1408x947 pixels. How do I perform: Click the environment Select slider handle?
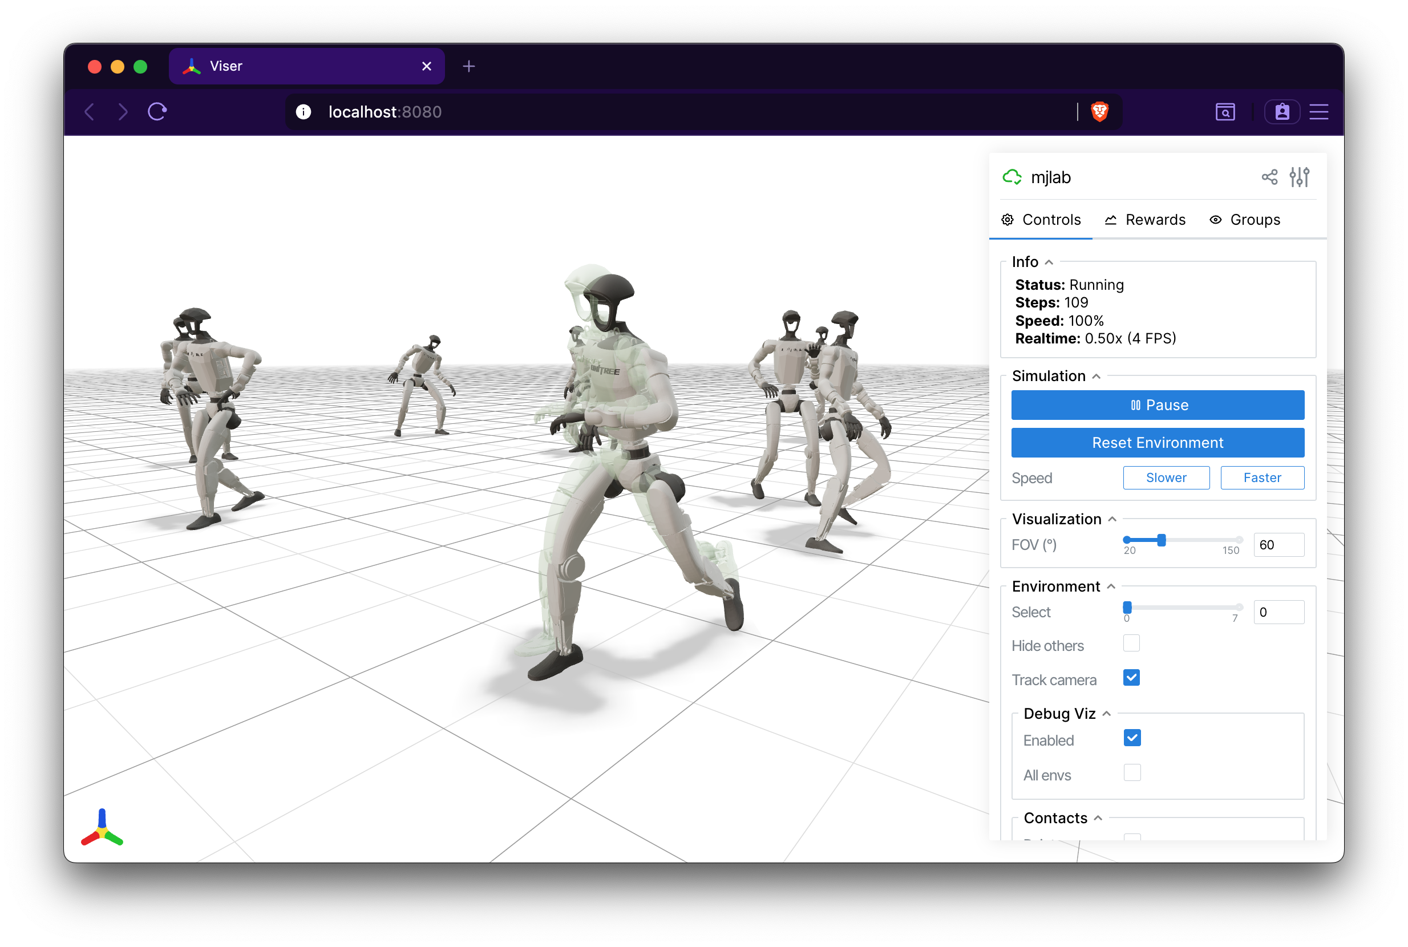tap(1127, 607)
